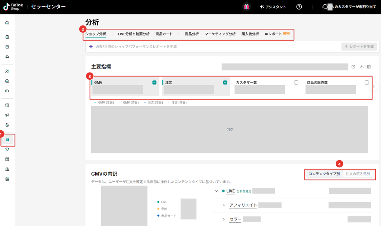Viewport: 381px width, 226px height.
Task: Expand the セラー breakdown row
Action: coord(224,219)
